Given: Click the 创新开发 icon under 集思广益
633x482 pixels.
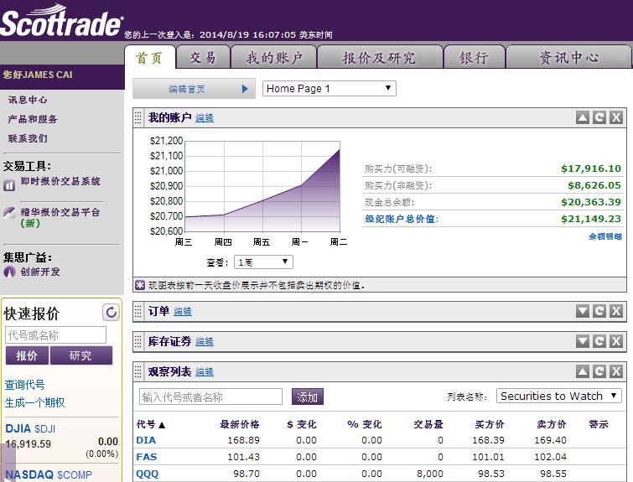Looking at the screenshot, I should tap(9, 272).
